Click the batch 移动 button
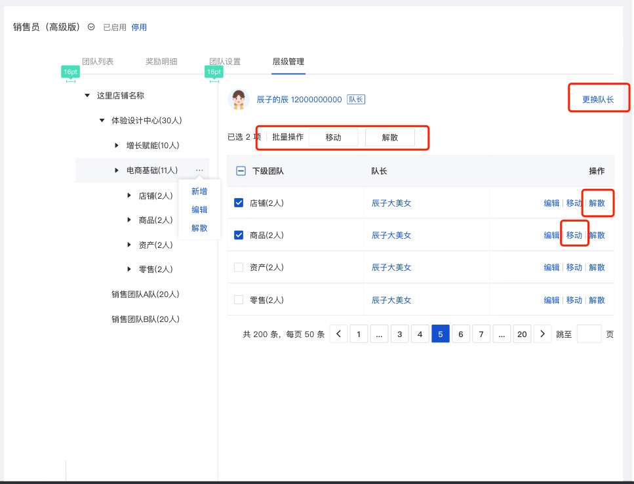This screenshot has height=484, width=634. pos(333,138)
